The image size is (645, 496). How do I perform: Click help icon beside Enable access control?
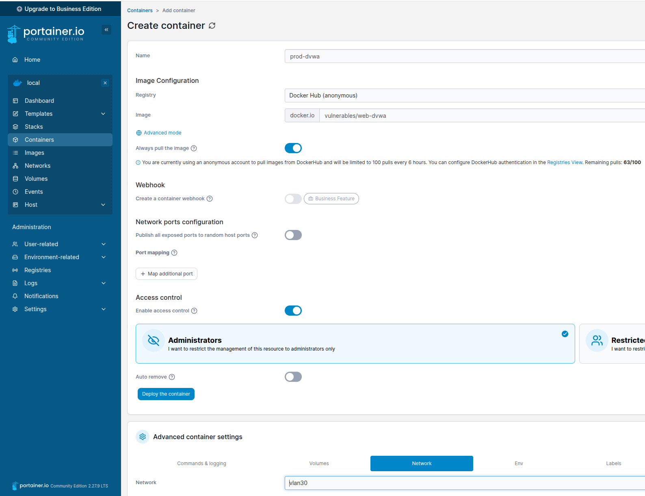(194, 311)
